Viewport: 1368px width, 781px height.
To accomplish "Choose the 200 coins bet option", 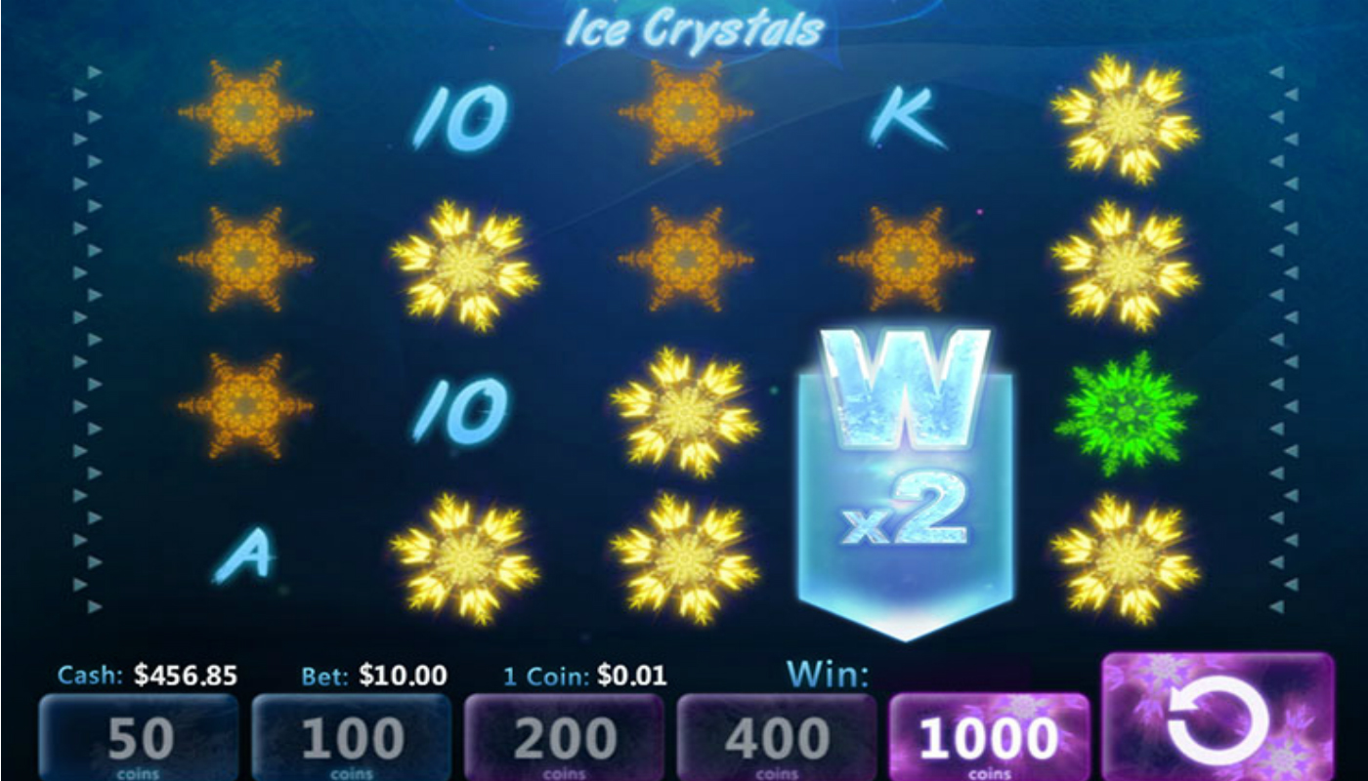I will click(564, 738).
